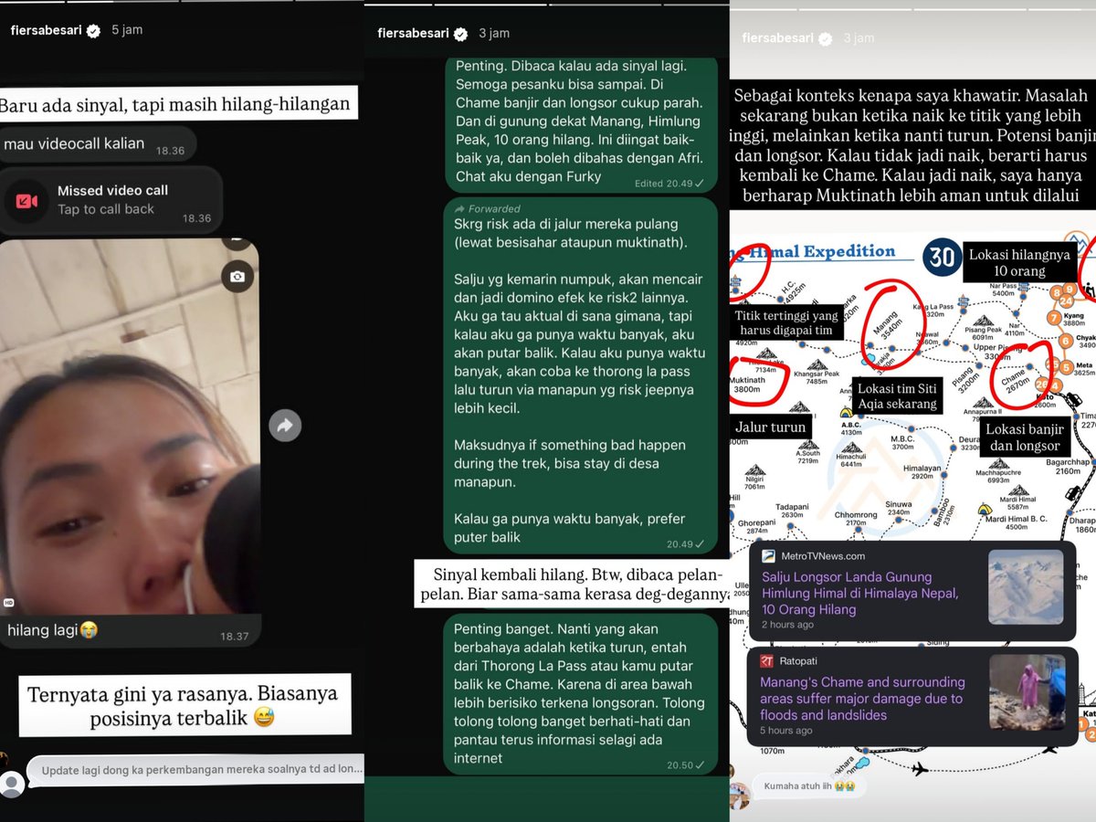The height and width of the screenshot is (822, 1096).
Task: Select the 'hilang lagi' message under the image
Action: click(129, 630)
